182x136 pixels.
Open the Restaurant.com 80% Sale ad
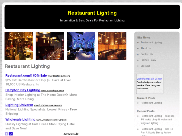[26, 76]
